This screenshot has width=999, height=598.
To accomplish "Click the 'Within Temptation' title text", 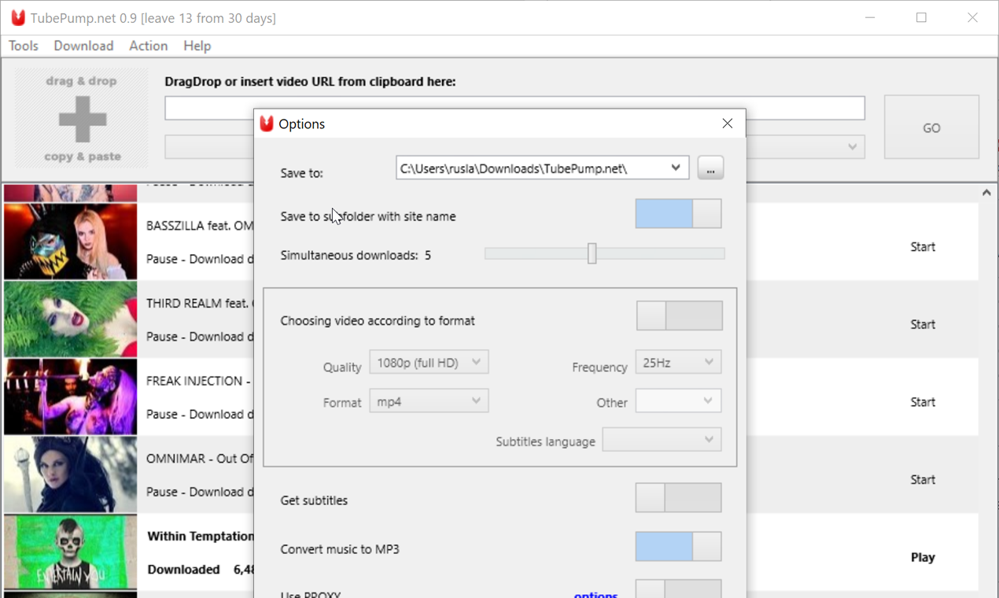I will 201,537.
